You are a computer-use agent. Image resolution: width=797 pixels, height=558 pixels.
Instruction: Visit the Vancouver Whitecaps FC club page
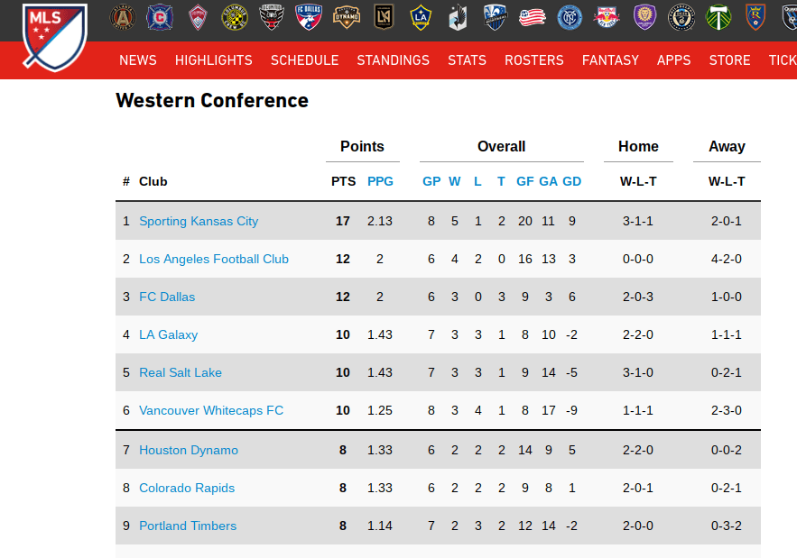click(211, 410)
